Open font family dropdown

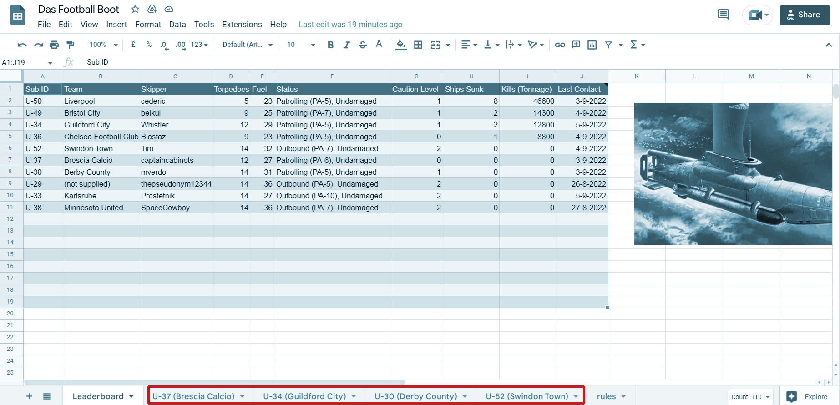click(248, 45)
